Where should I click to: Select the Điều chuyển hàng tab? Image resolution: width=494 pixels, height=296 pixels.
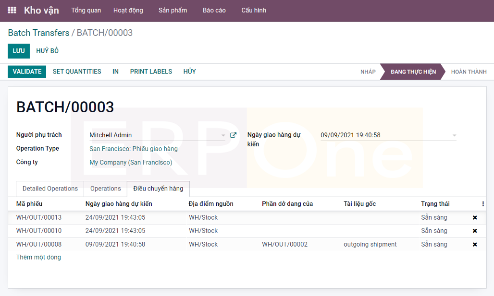point(158,189)
